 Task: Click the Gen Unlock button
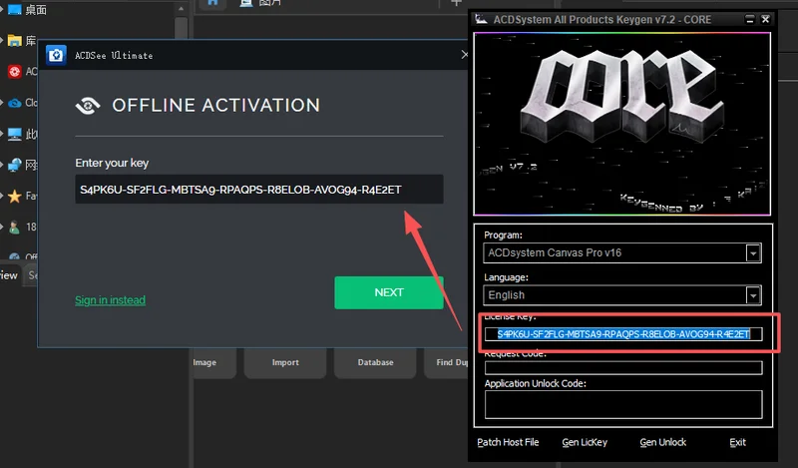pos(663,442)
